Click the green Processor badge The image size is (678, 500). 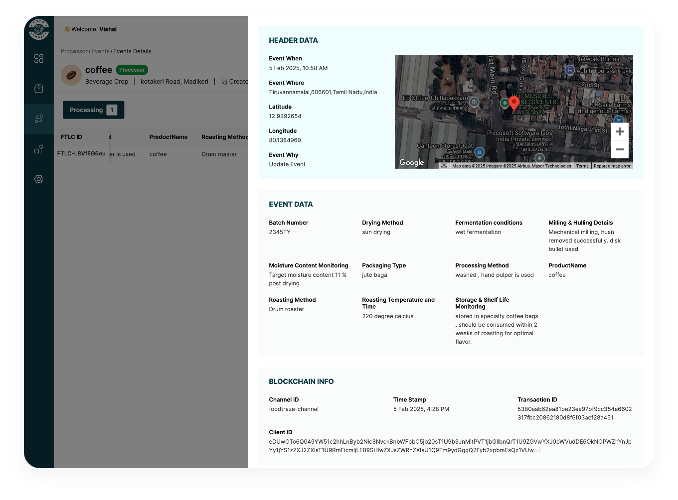(132, 70)
